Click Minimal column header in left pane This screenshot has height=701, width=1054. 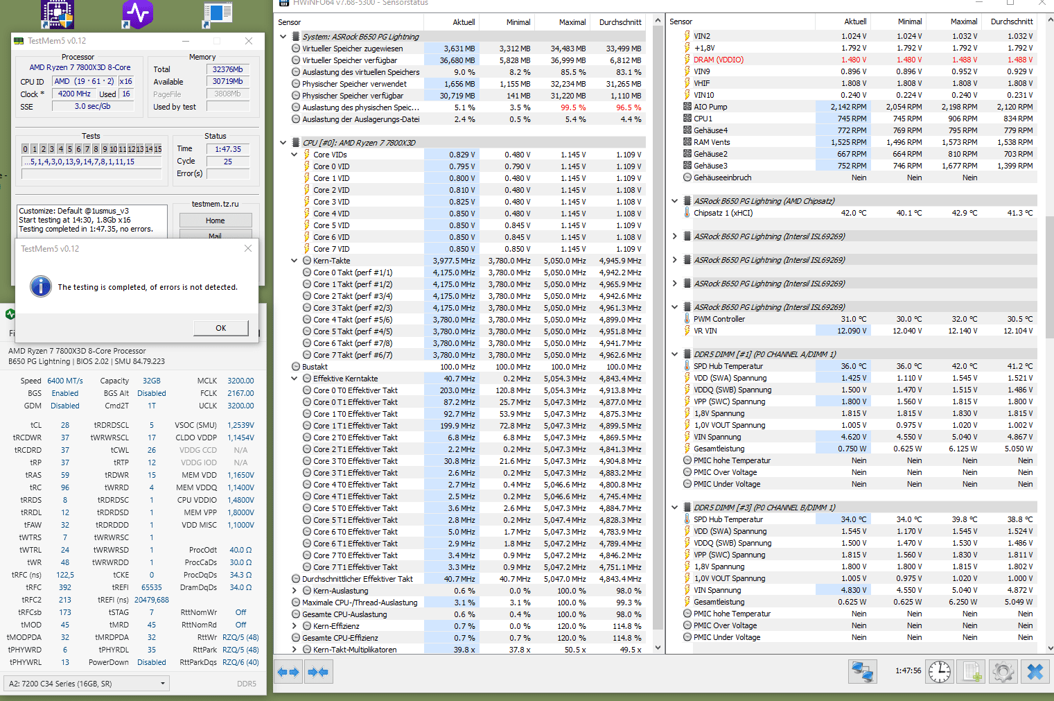507,22
